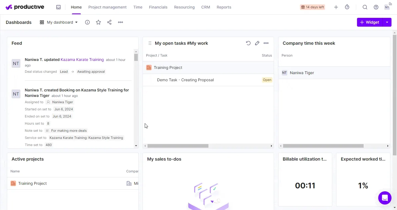Click the 1% expected worked time value

363,186
